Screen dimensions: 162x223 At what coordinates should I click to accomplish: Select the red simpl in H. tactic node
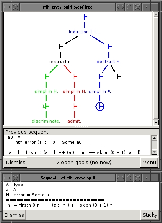click(74, 91)
